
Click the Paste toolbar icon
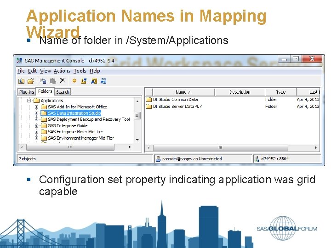[53, 81]
